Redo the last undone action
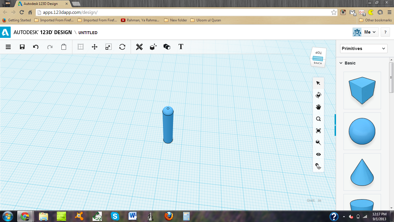The image size is (394, 222). click(50, 47)
